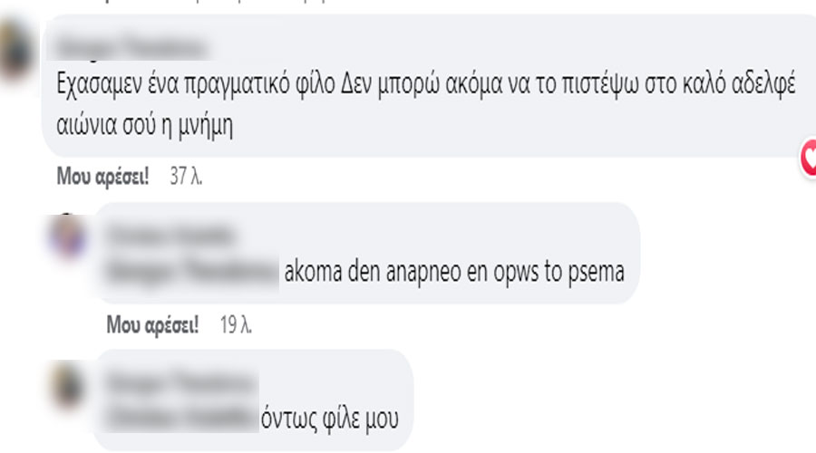Click the blurred tagged name before 'όντως φίλε μου'
816x453 pixels.
point(181,418)
